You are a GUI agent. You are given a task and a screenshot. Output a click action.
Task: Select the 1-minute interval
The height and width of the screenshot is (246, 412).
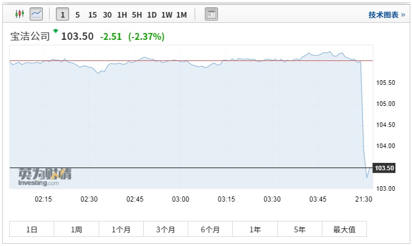[63, 14]
